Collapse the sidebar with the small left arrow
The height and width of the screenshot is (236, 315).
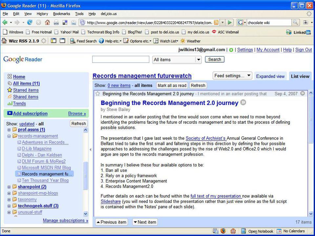click(x=91, y=149)
